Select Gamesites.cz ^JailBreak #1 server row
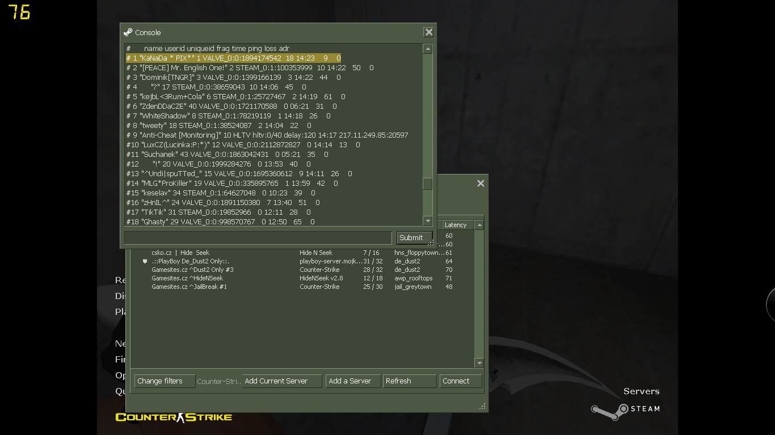 302,287
